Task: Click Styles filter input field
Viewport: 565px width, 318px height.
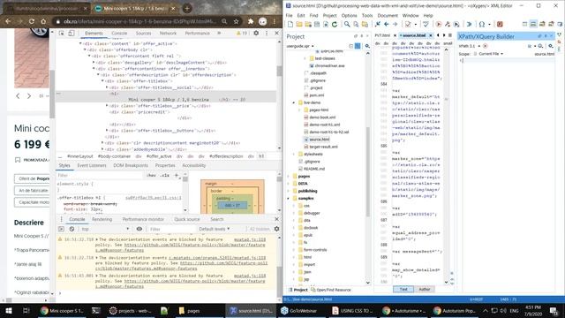Action: tap(100, 175)
